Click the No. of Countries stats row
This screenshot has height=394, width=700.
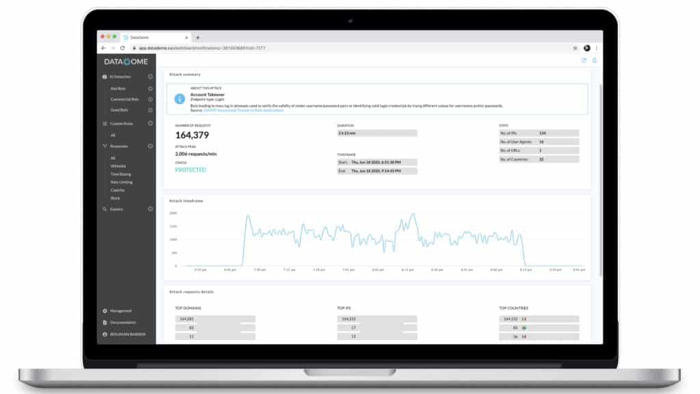539,159
